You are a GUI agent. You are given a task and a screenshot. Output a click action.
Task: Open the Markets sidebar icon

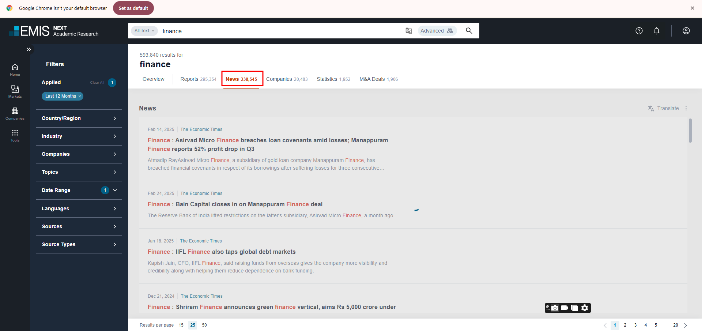(x=15, y=91)
